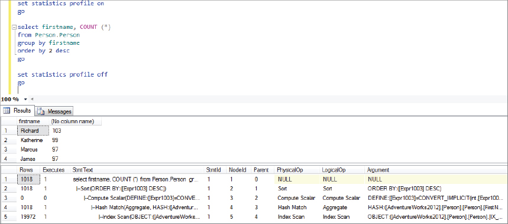
Task: Click the count value 99
Action: 55,140
